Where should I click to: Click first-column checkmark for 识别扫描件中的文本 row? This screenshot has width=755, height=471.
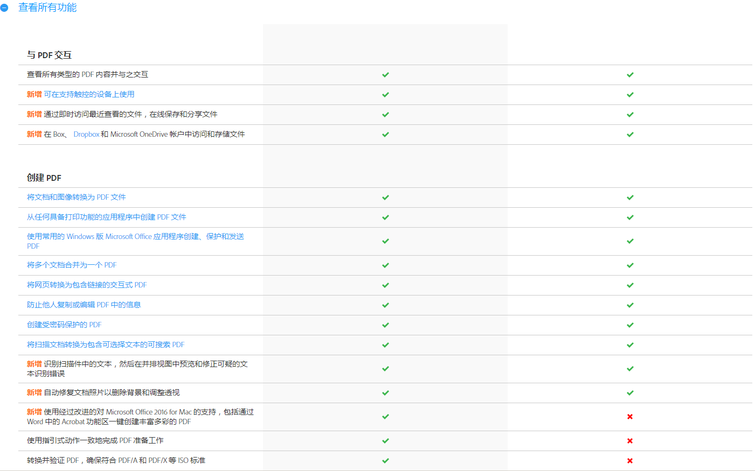(385, 369)
